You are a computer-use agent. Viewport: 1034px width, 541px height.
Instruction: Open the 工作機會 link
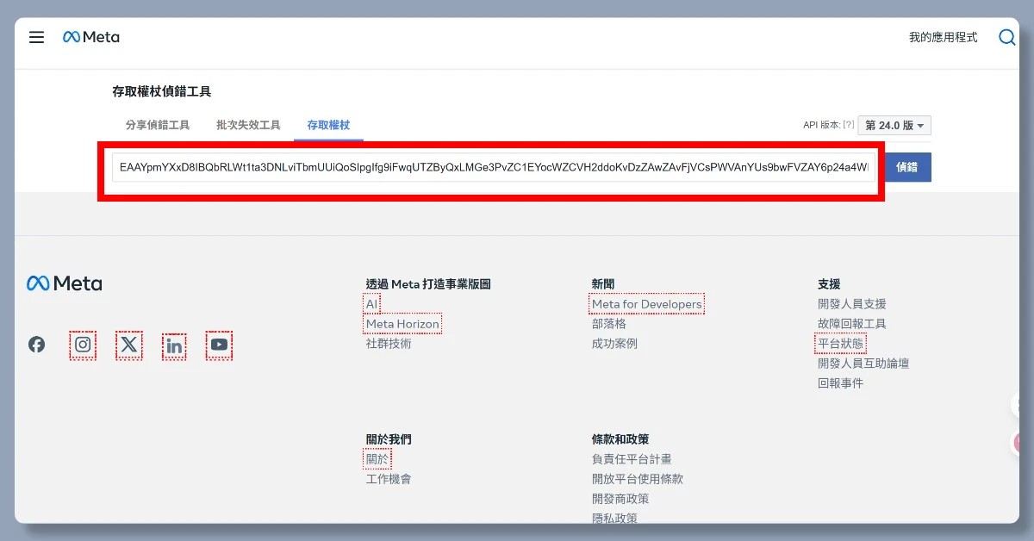pyautogui.click(x=389, y=479)
